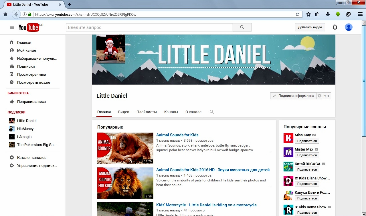This screenshot has width=366, height=216.
Task: Open Посмотреть позже in the sidebar
Action: pos(33,82)
